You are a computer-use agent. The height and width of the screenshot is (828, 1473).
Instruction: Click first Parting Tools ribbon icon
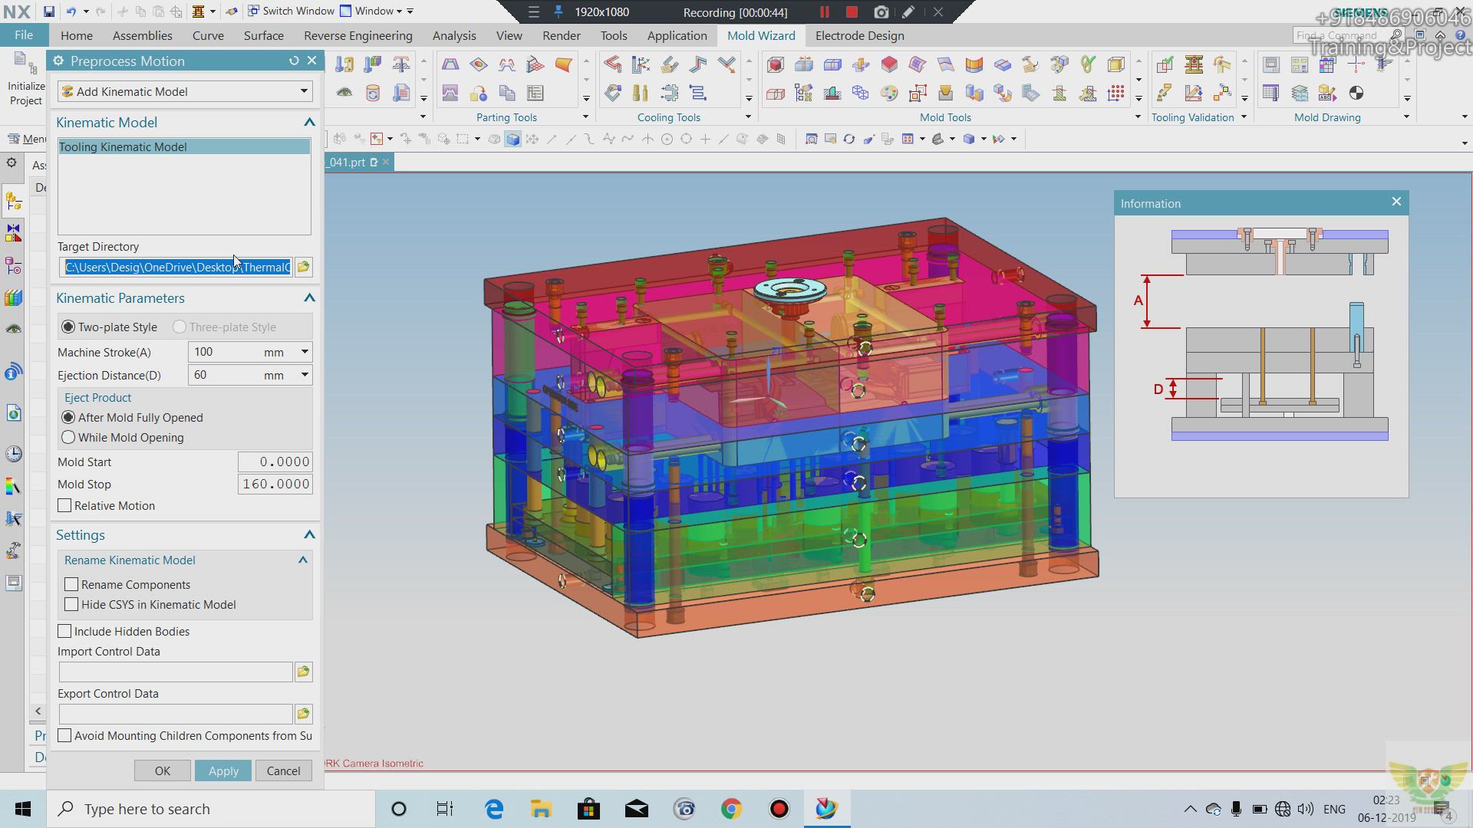click(x=450, y=64)
